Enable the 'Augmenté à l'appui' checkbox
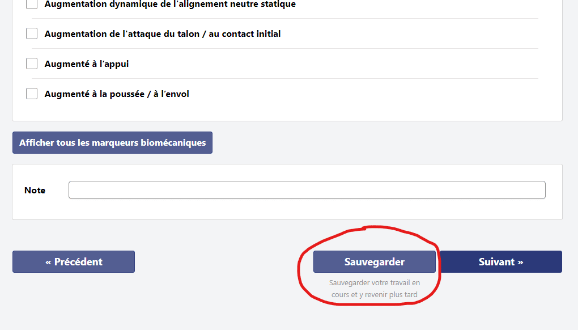Screen dimensions: 578x330 click(x=32, y=64)
